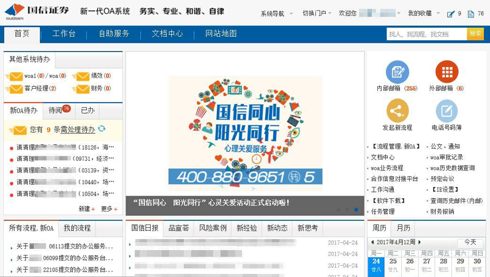This screenshot has height=277, width=490.
Task: Click the orange 搜索 button
Action: tap(475, 34)
